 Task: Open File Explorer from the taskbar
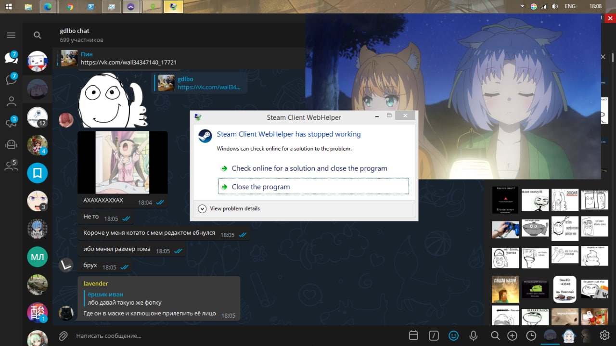[28, 6]
